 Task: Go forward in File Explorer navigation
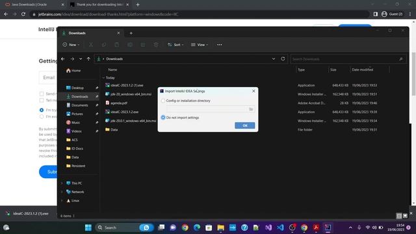pos(72,59)
